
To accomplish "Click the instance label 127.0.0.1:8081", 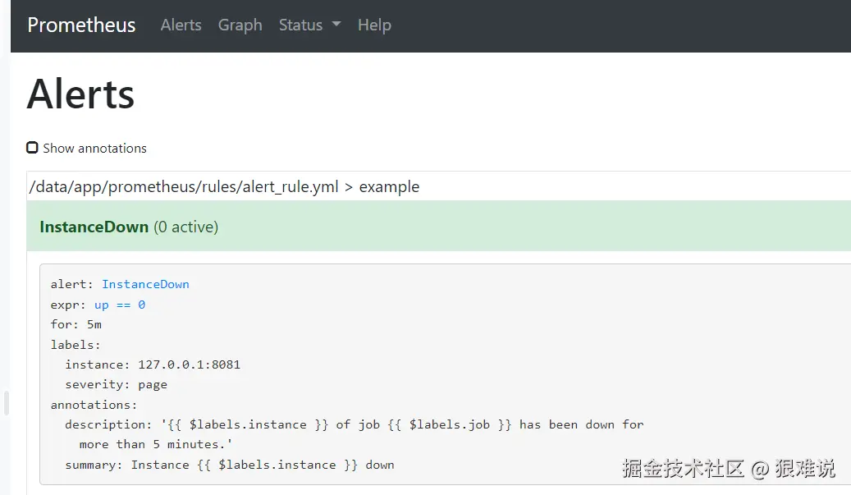I will pos(189,364).
